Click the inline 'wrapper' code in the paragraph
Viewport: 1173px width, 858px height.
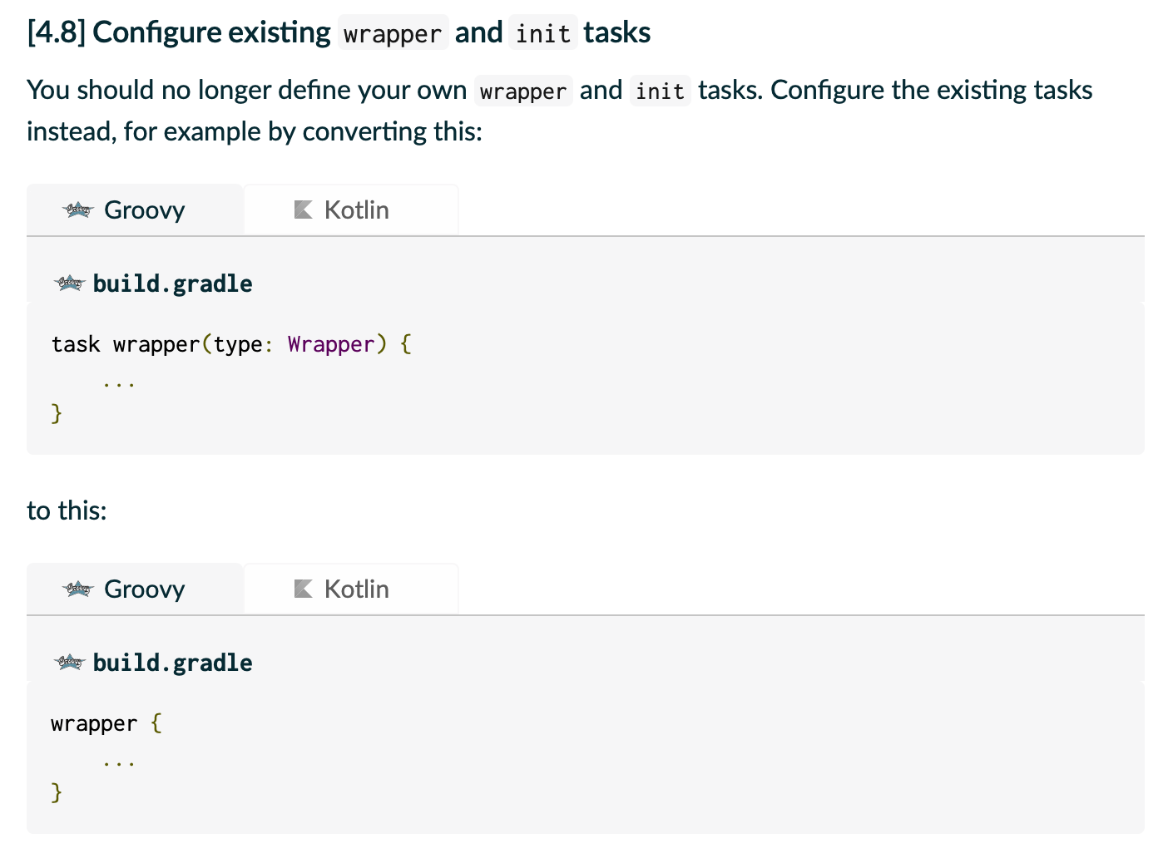523,91
